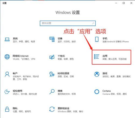Select the 手机 category title

click(x=105, y=38)
